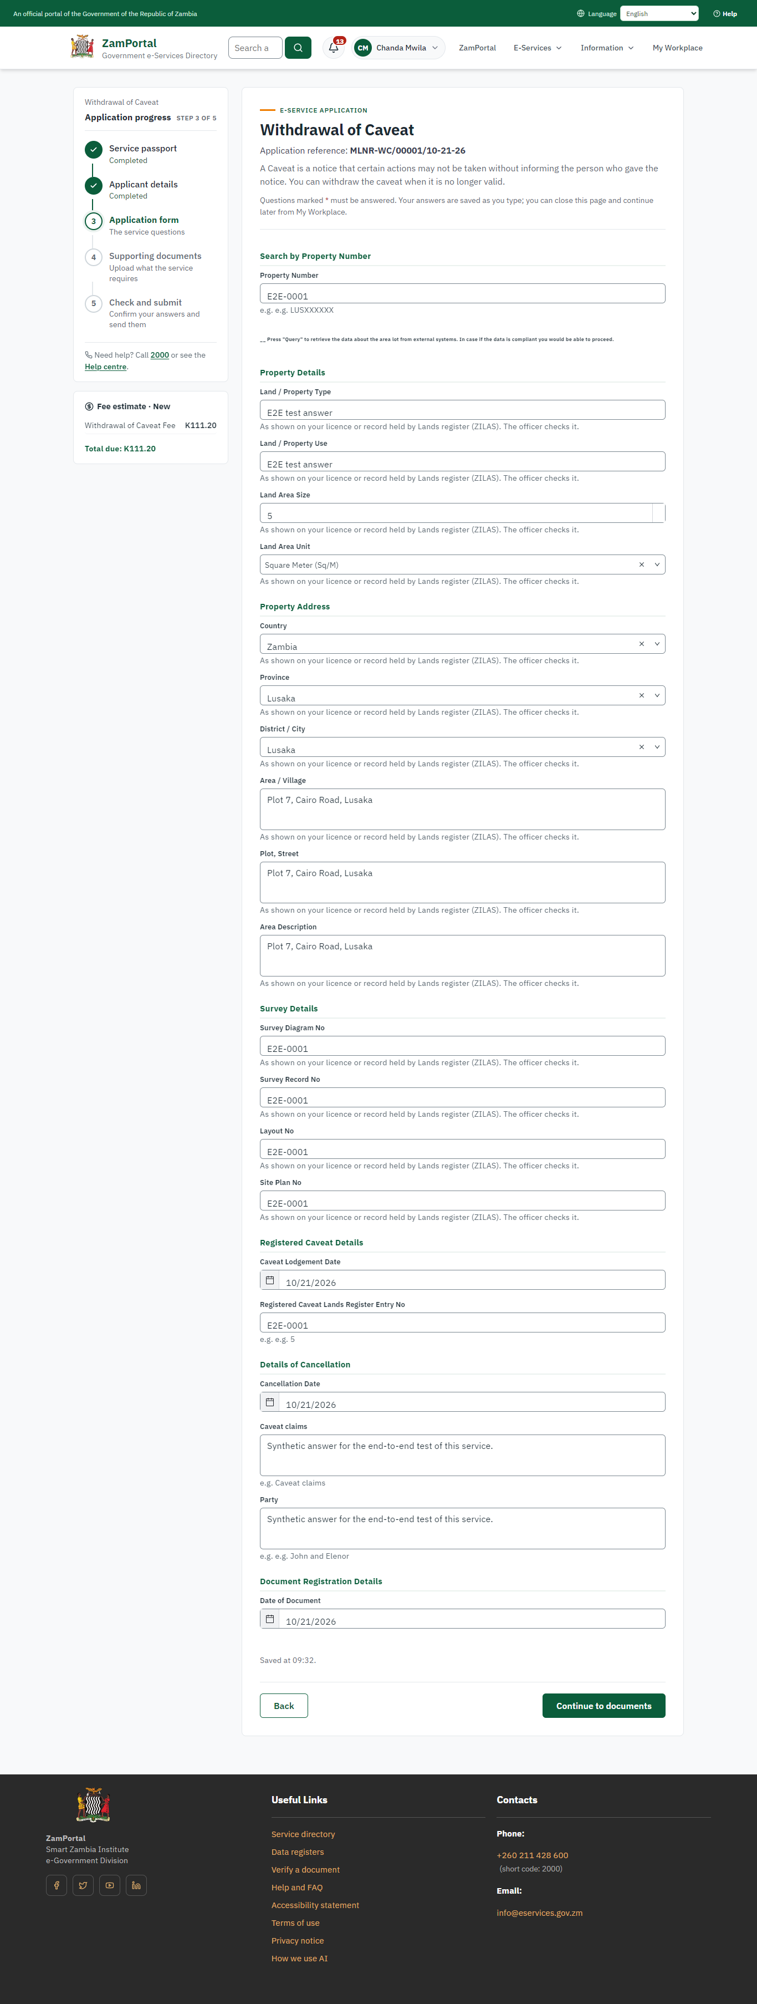This screenshot has height=2004, width=757.
Task: Open the footer LinkedIn icon
Action: click(x=136, y=1886)
